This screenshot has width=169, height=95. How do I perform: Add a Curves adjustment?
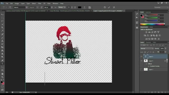click(152, 32)
